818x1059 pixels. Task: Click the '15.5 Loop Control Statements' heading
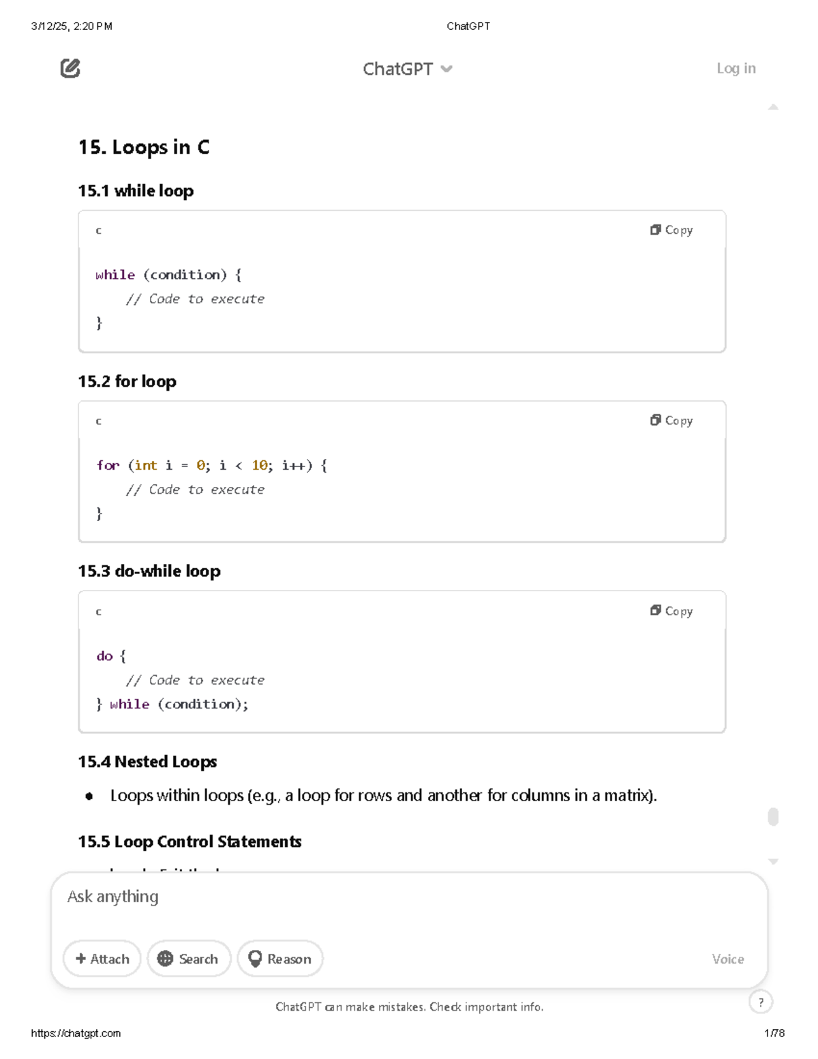(x=190, y=841)
